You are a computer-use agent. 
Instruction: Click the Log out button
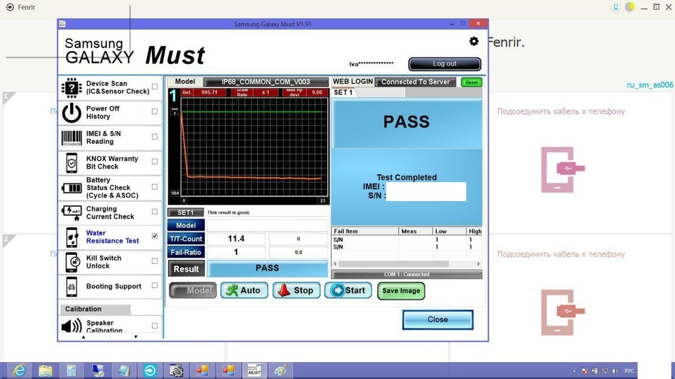tap(444, 64)
